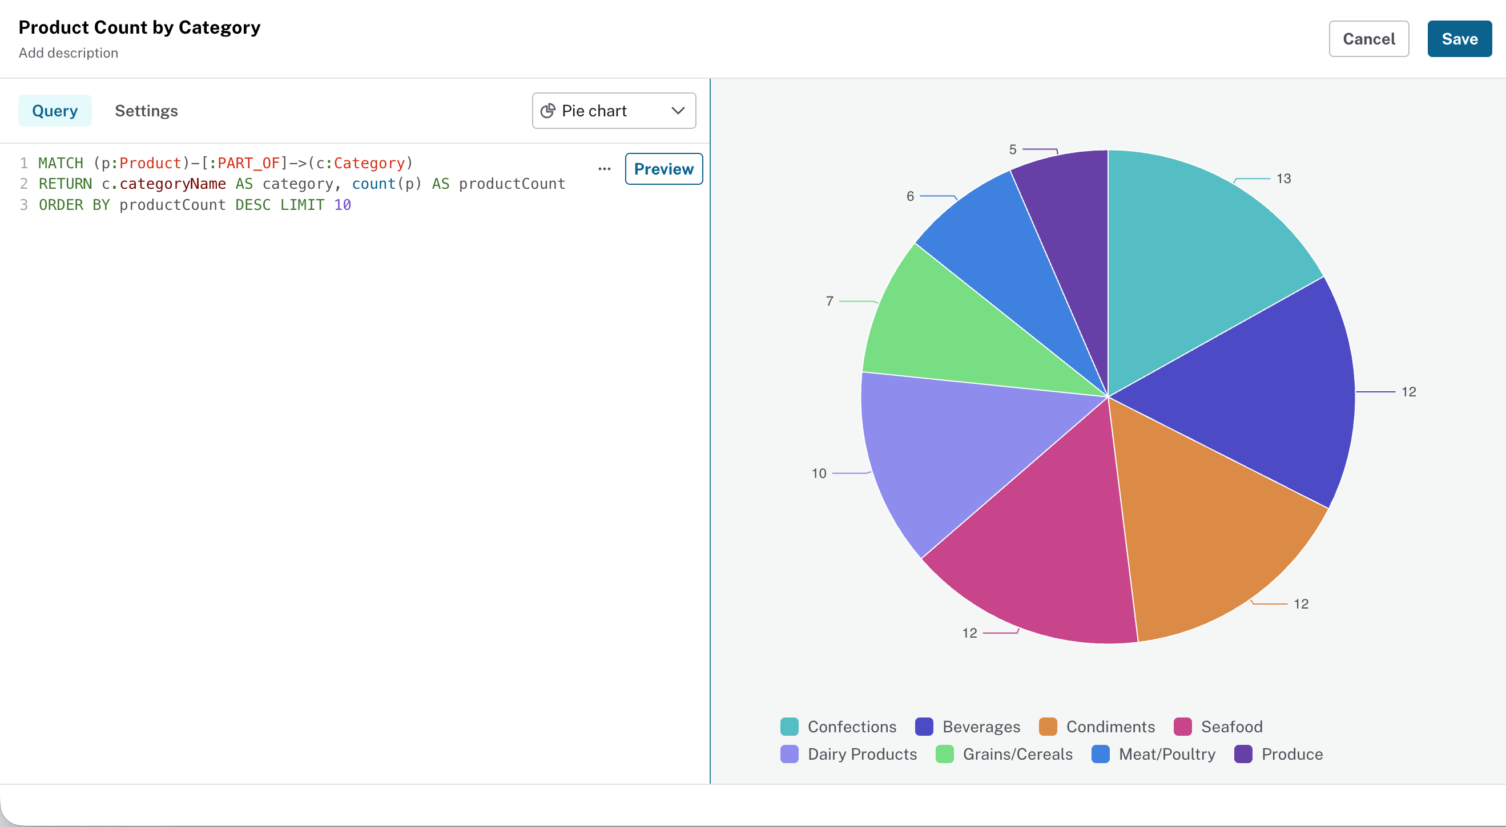1506x827 pixels.
Task: Switch to the Settings tab
Action: tap(146, 111)
